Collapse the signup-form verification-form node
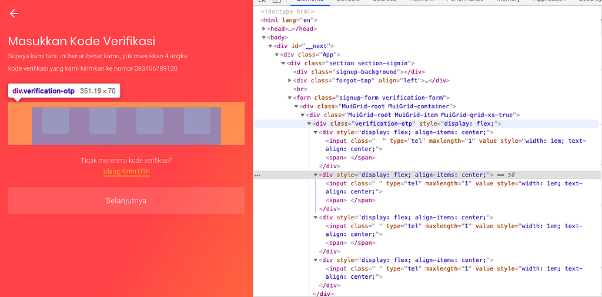The width and height of the screenshot is (602, 297). (x=290, y=98)
